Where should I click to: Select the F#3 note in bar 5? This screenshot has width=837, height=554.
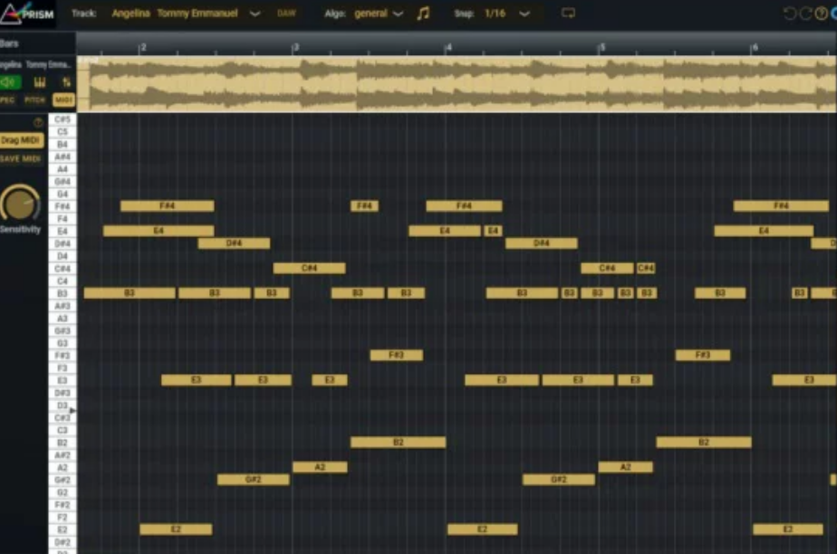tap(703, 355)
